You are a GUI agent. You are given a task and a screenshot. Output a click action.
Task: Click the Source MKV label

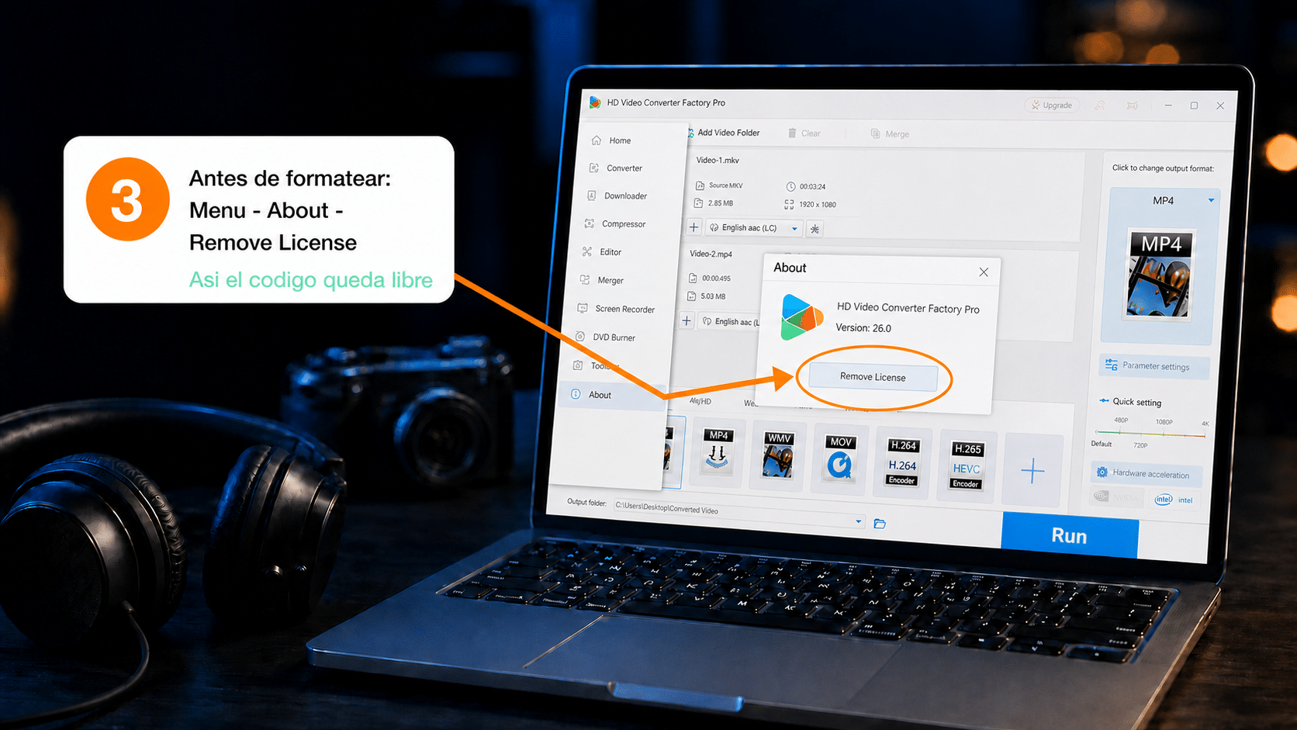(725, 185)
